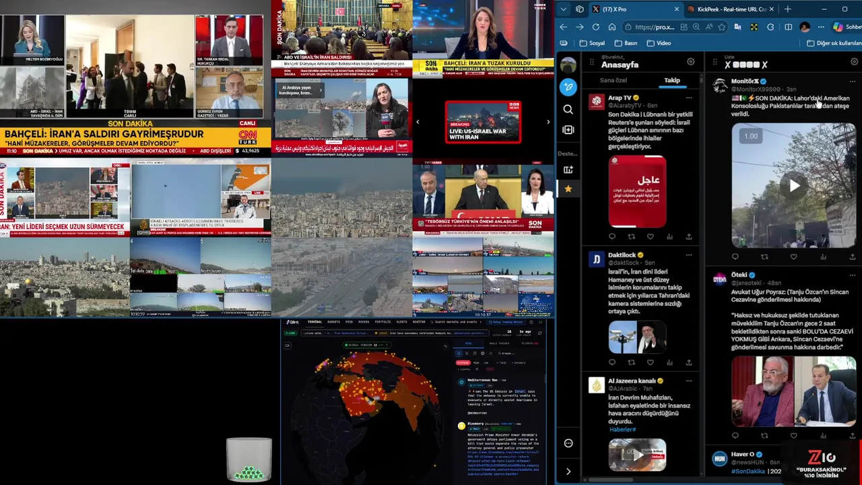The width and height of the screenshot is (862, 485).
Task: Click the next arrow on the BBC live stream tile
Action: coord(548,122)
